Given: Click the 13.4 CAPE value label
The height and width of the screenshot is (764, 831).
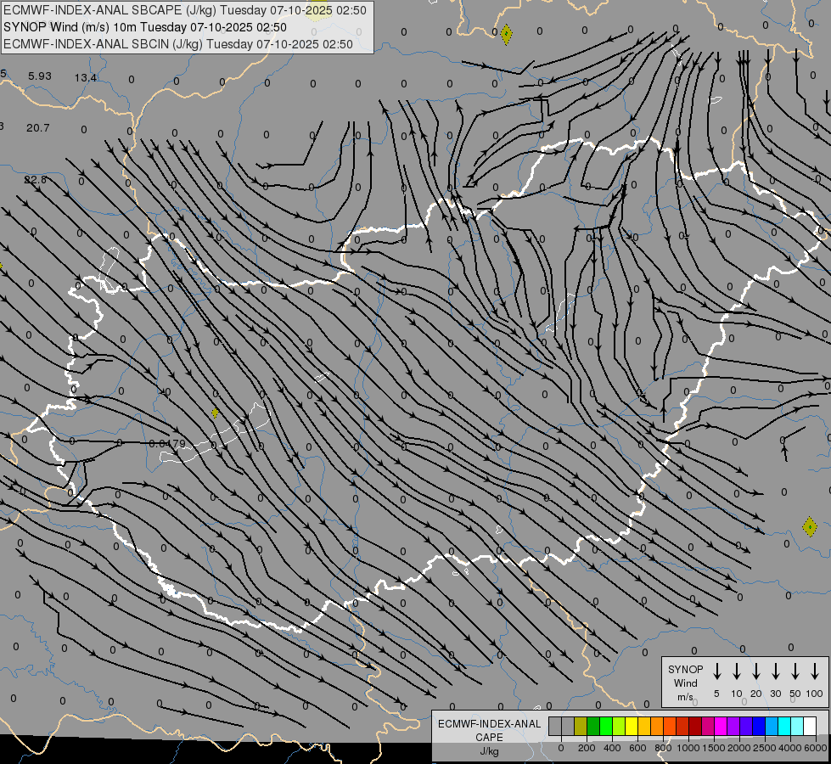Looking at the screenshot, I should coord(85,78).
